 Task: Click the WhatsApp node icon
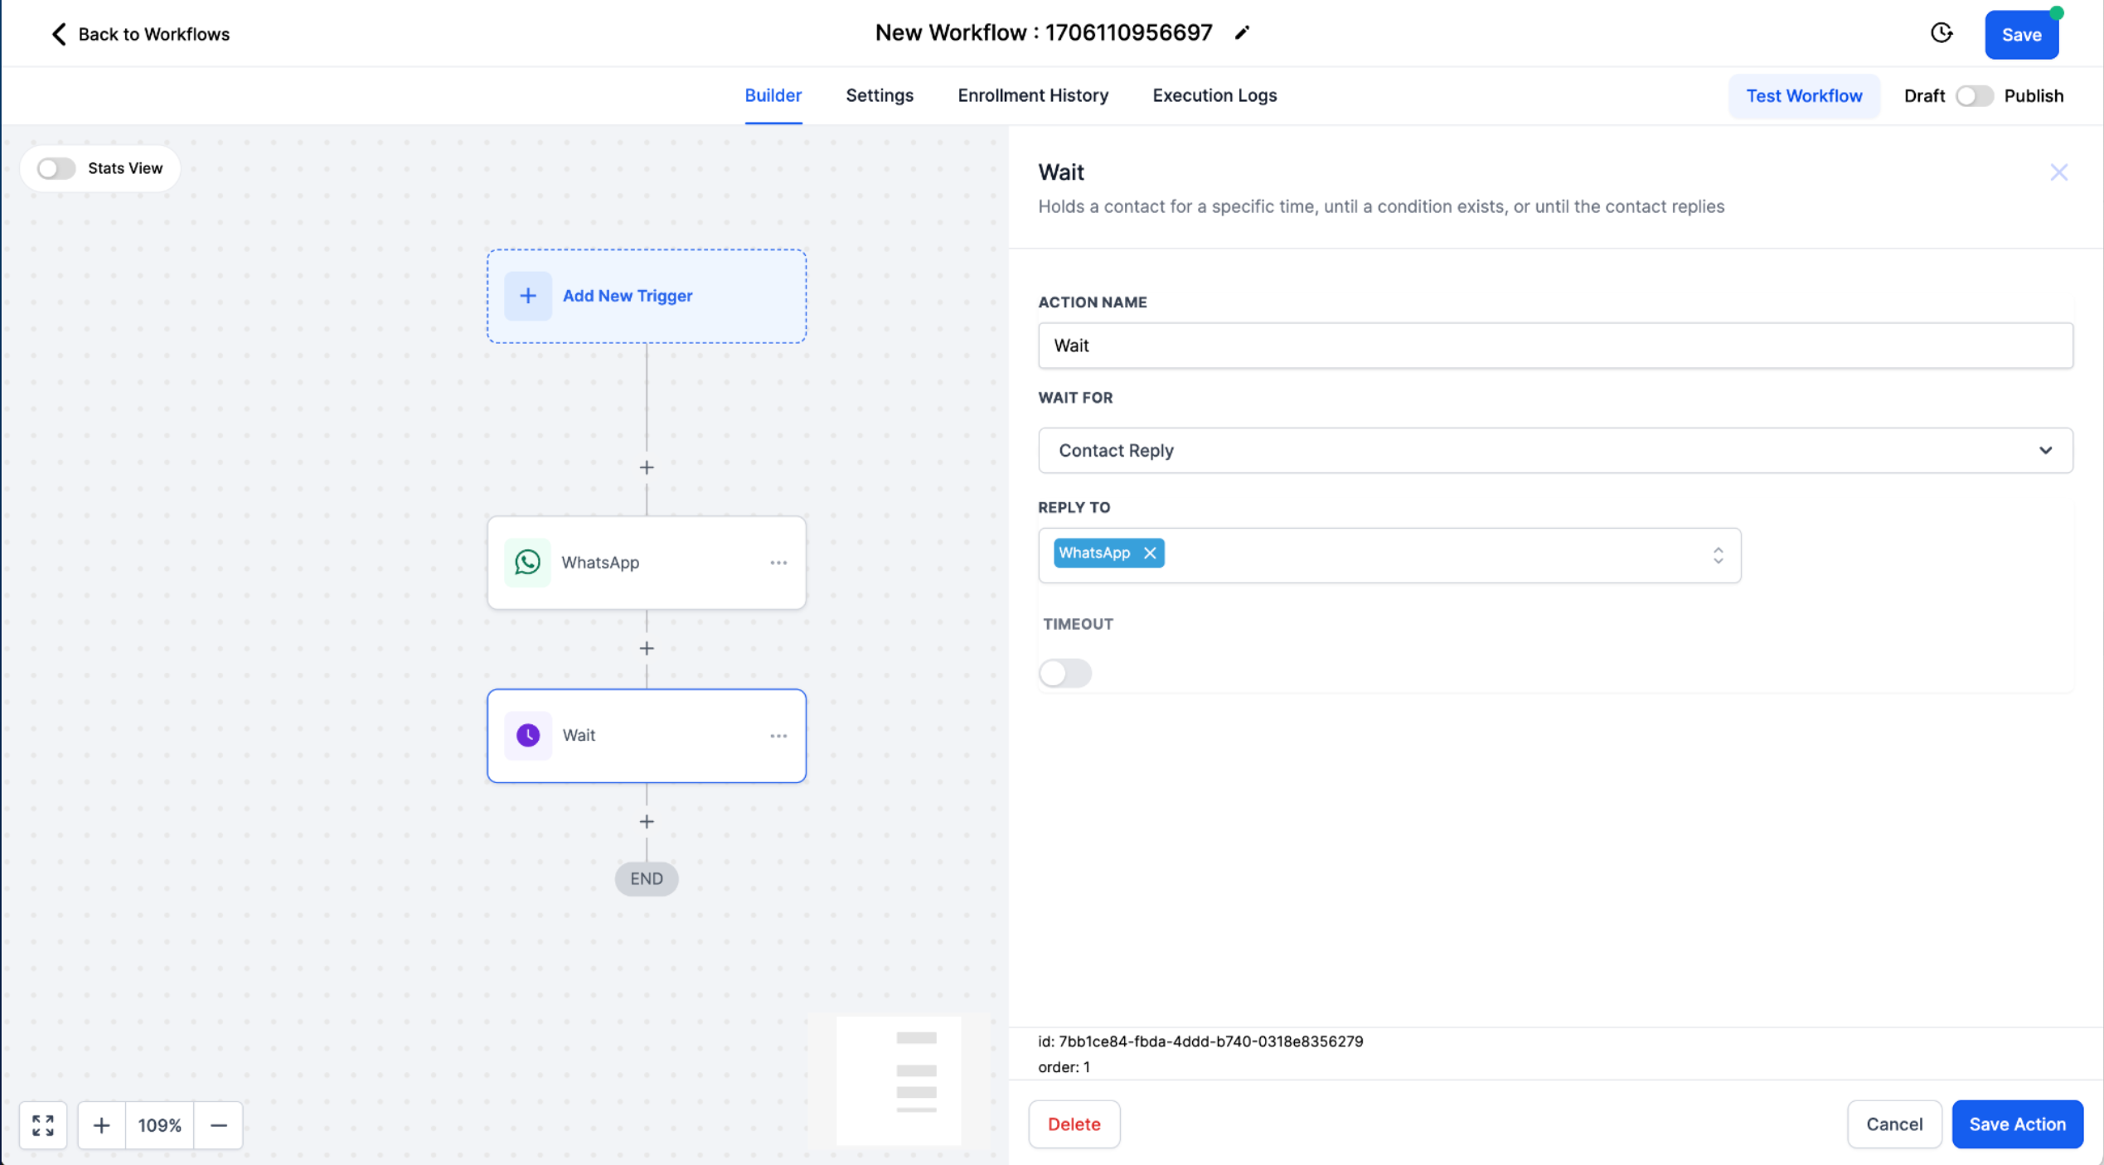click(526, 563)
